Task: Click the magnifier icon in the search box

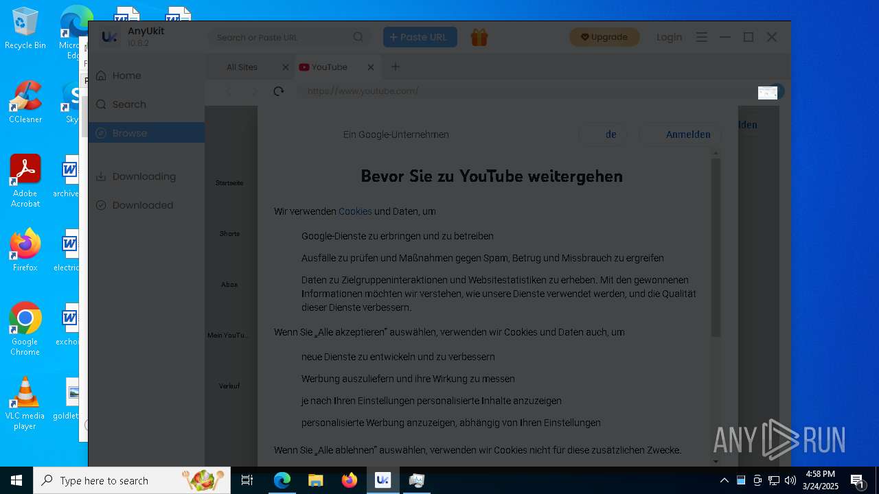Action: (358, 37)
